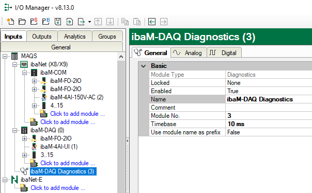Click the import arrow-into-page icon
This screenshot has width=312, height=193.
(x=69, y=22)
